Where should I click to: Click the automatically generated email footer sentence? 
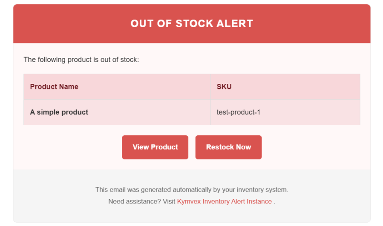[192, 190]
